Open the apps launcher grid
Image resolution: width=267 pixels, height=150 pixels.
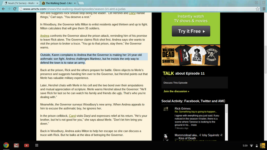tap(37, 145)
